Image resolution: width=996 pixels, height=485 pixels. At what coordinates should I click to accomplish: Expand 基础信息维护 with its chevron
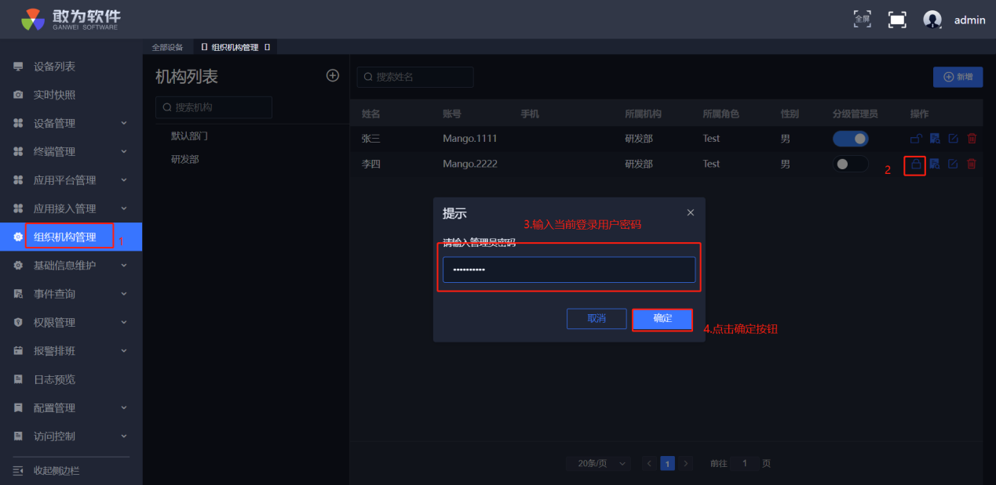point(124,266)
